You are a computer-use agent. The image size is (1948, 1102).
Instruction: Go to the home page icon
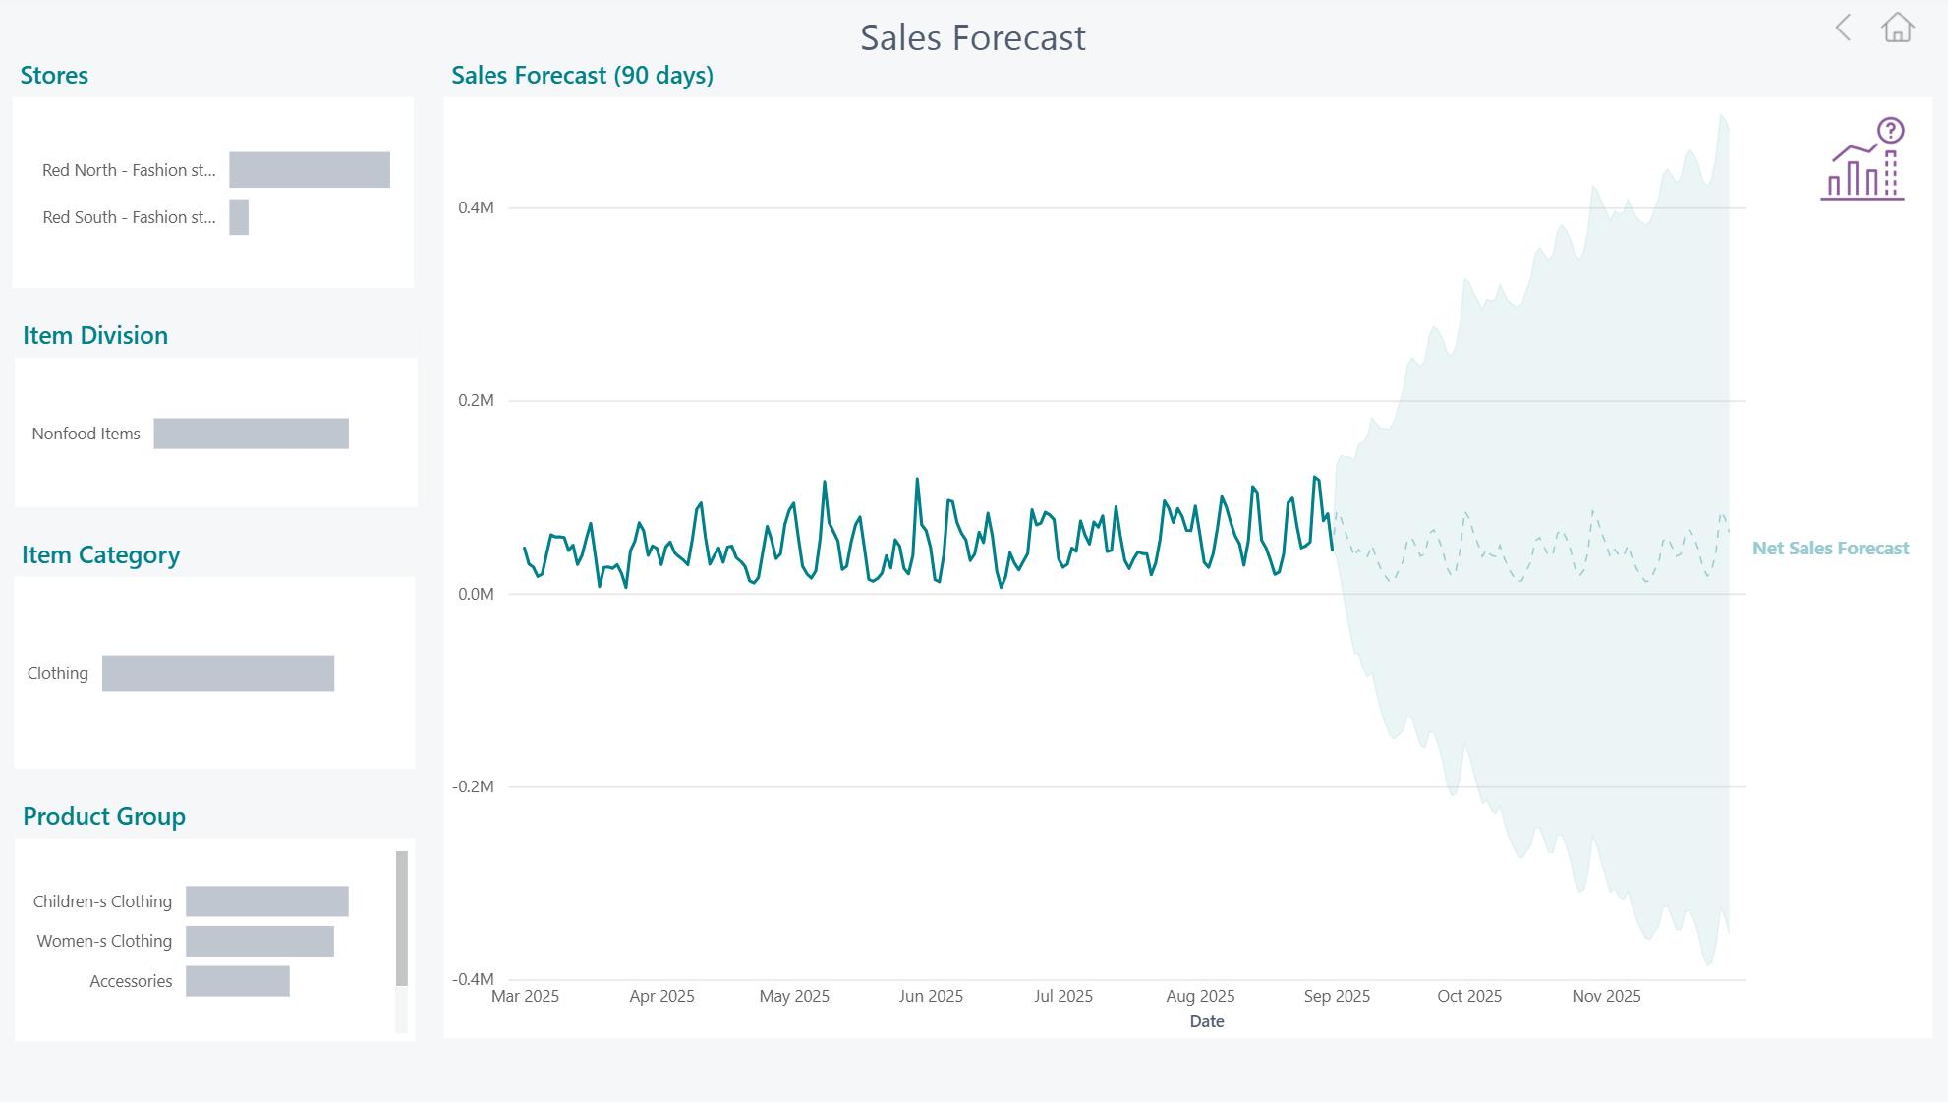[x=1898, y=28]
